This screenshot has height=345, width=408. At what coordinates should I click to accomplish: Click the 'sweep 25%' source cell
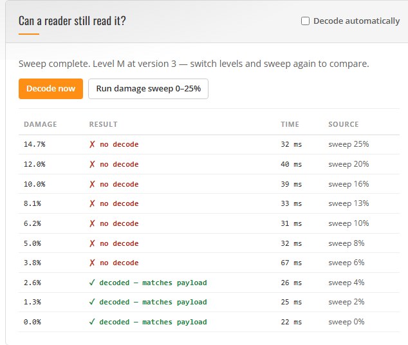(x=349, y=144)
